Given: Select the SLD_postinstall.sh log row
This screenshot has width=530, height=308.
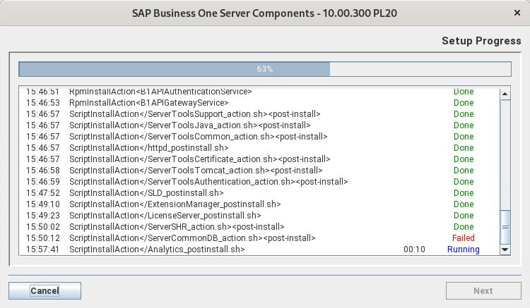Looking at the screenshot, I should (146, 193).
